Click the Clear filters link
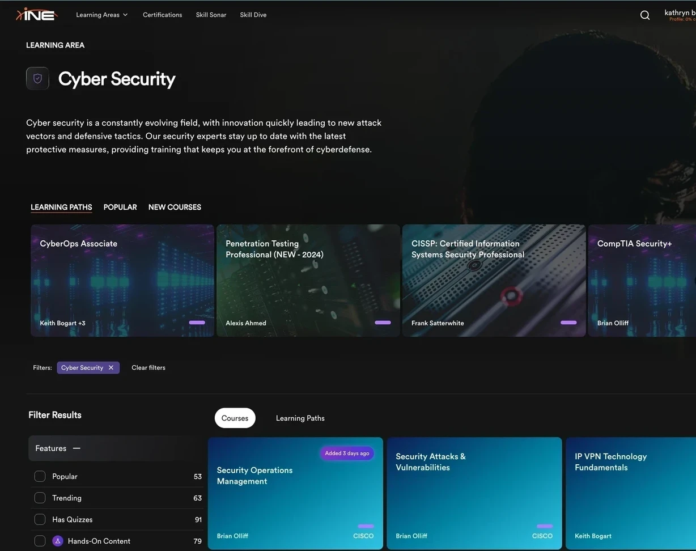 click(148, 368)
